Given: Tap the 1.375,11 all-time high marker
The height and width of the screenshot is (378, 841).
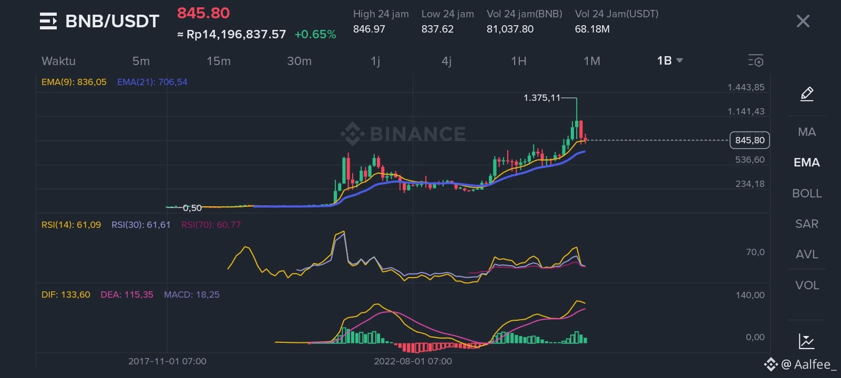Looking at the screenshot, I should [542, 98].
